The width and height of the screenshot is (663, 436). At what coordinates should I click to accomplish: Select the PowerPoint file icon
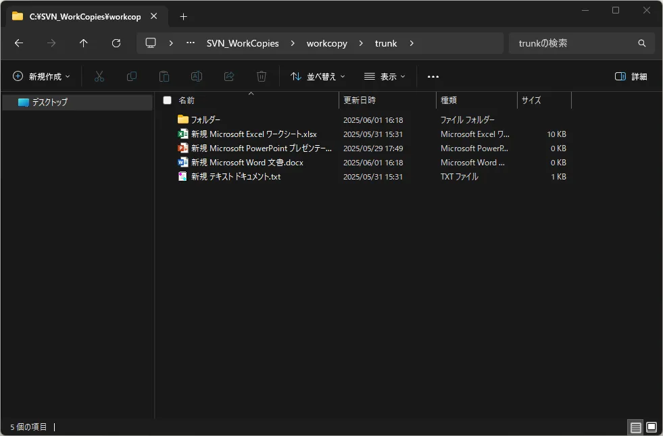pyautogui.click(x=183, y=148)
